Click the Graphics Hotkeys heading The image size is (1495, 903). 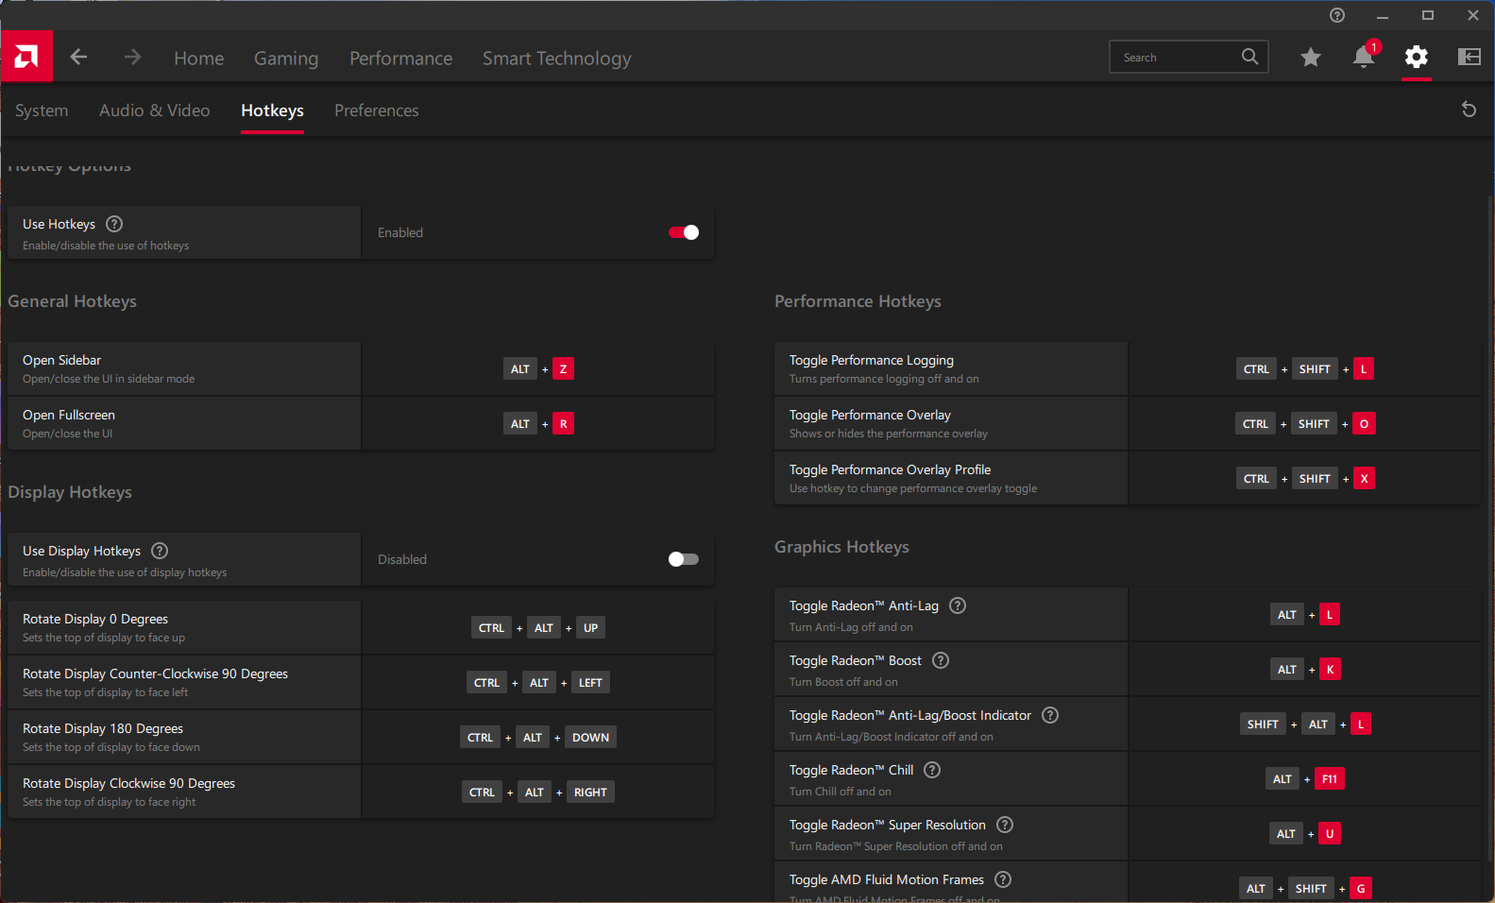pos(841,547)
